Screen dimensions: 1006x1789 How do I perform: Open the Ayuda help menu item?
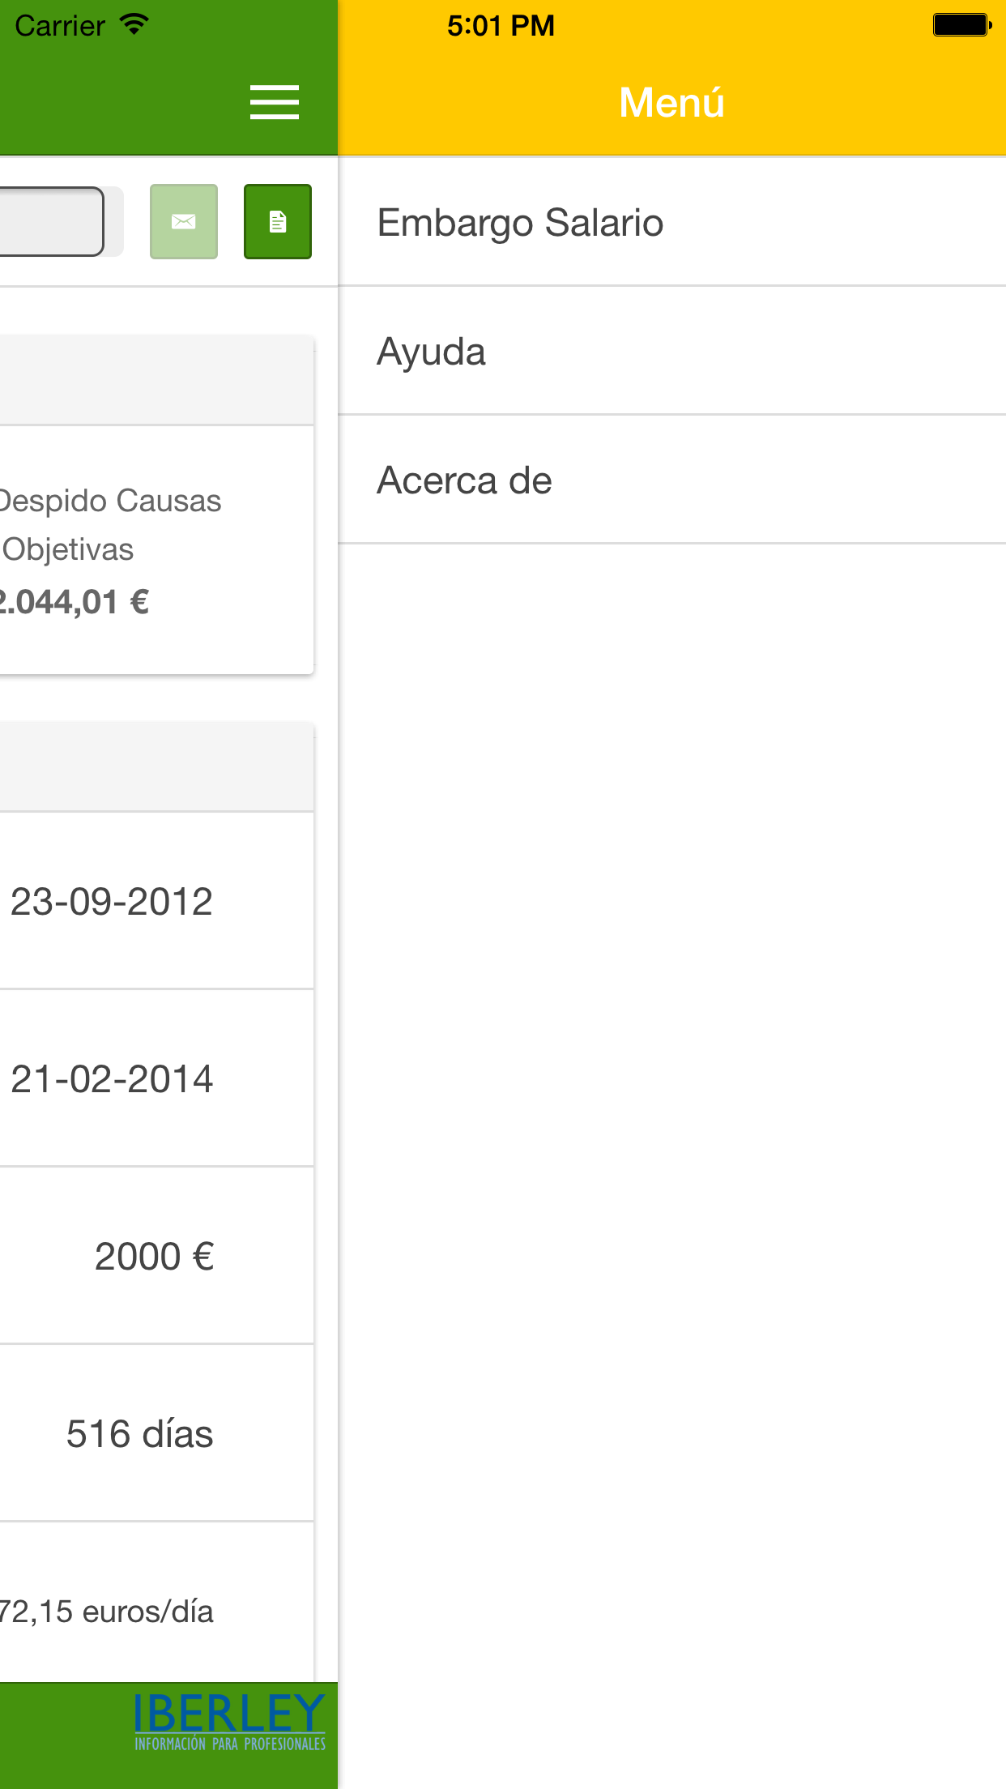point(672,351)
